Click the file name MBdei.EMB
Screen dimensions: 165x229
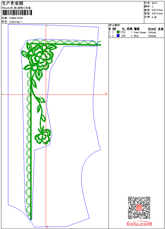coord(16,18)
